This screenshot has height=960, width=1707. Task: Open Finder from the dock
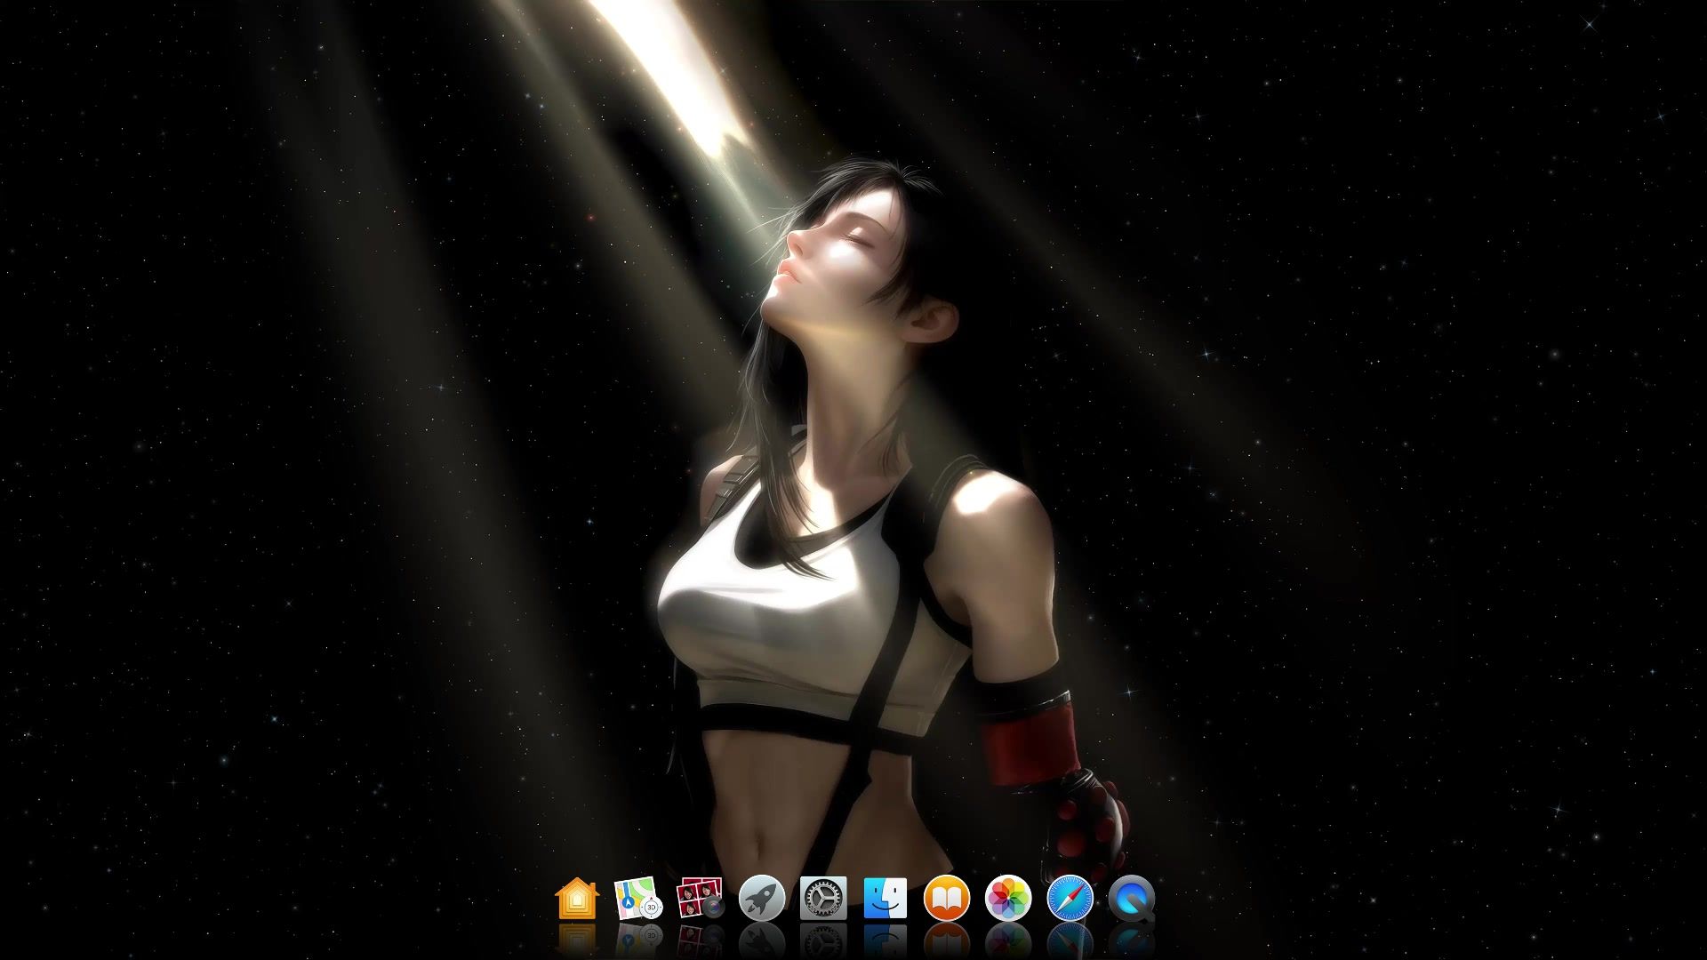click(x=886, y=899)
